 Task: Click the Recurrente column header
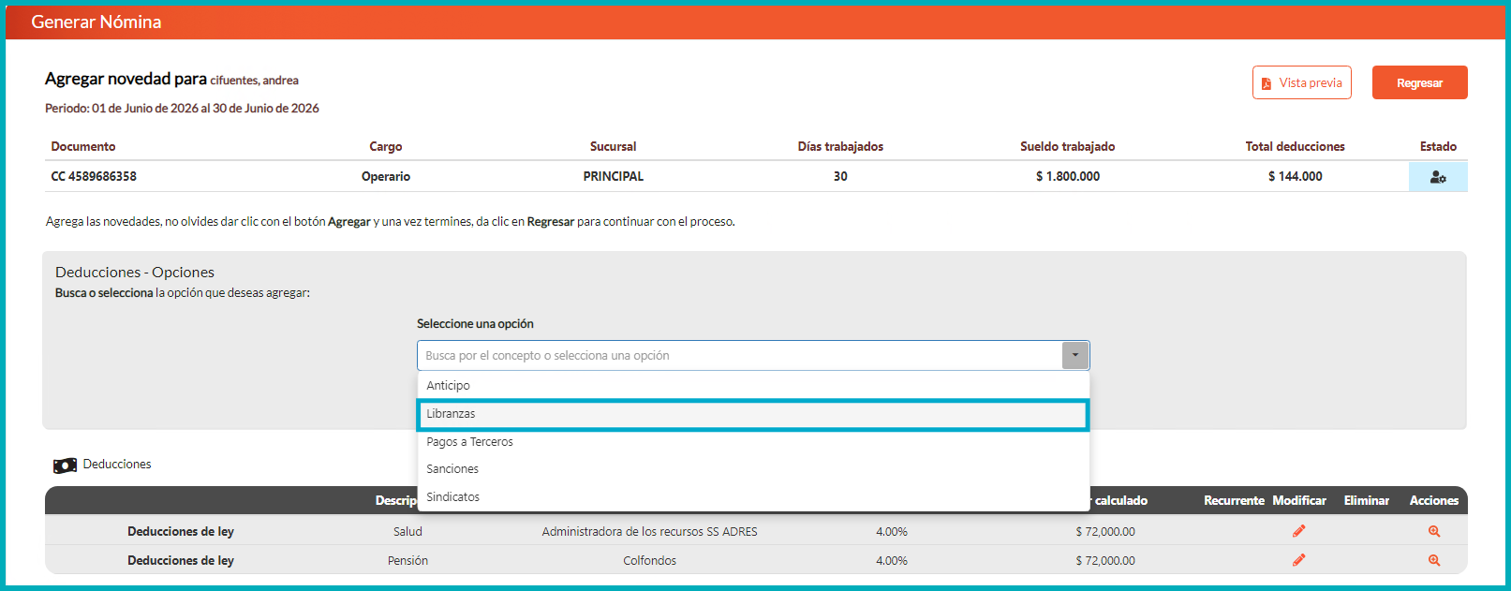(x=1234, y=501)
